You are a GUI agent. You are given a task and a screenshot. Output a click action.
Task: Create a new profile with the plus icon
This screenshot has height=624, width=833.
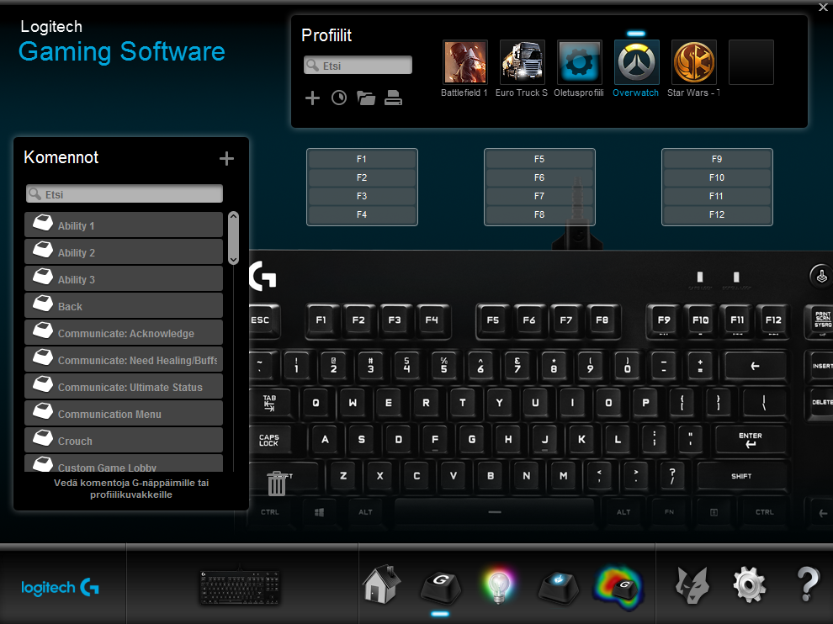(312, 98)
